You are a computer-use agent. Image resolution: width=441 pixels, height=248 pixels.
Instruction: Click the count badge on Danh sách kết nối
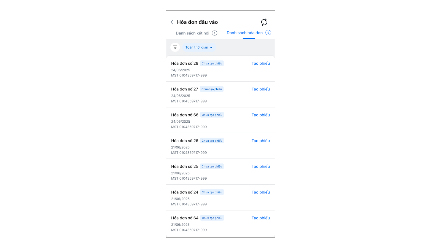pyautogui.click(x=214, y=33)
